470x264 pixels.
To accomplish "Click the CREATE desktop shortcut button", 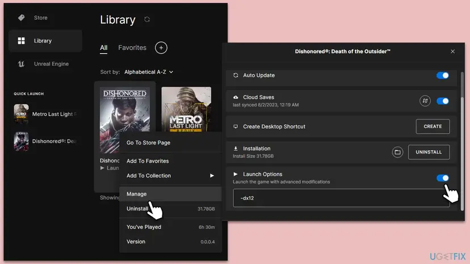I will tap(433, 126).
